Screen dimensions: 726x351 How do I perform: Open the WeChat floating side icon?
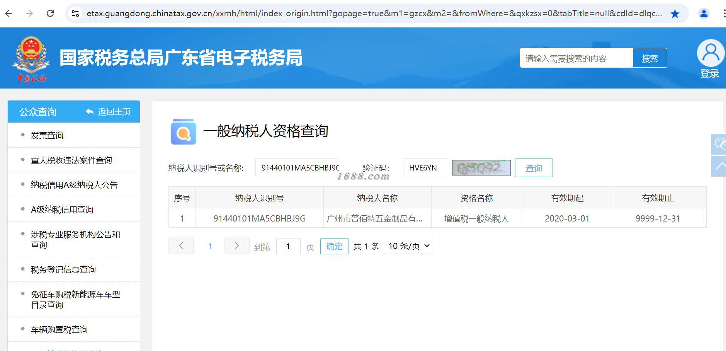click(x=719, y=144)
